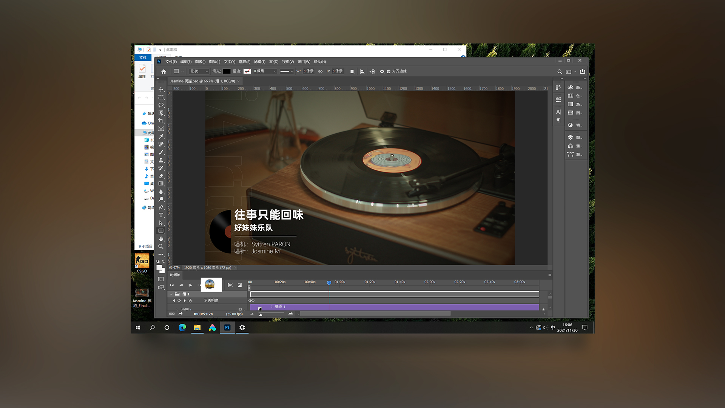Go to first frame of timeline
The height and width of the screenshot is (408, 725).
coord(172,285)
